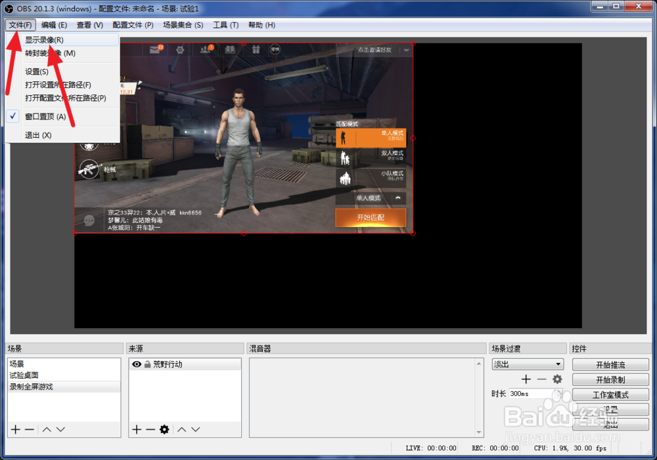Image resolution: width=657 pixels, height=460 pixels.
Task: Select 小队模式 in game preview
Action: tap(371, 177)
